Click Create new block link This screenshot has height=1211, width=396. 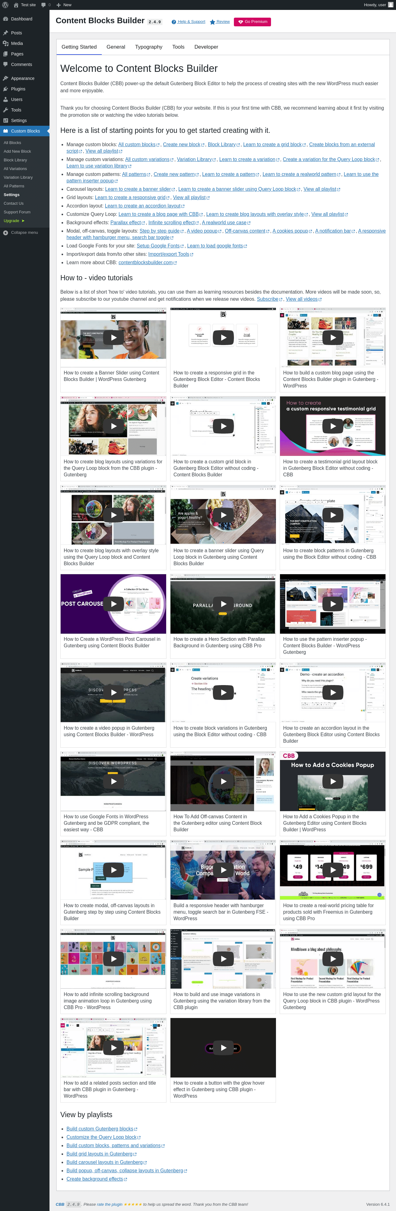[184, 144]
